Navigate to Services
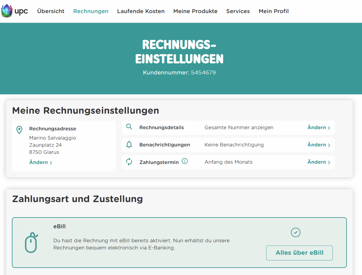Image resolution: width=362 pixels, height=275 pixels. 238,11
